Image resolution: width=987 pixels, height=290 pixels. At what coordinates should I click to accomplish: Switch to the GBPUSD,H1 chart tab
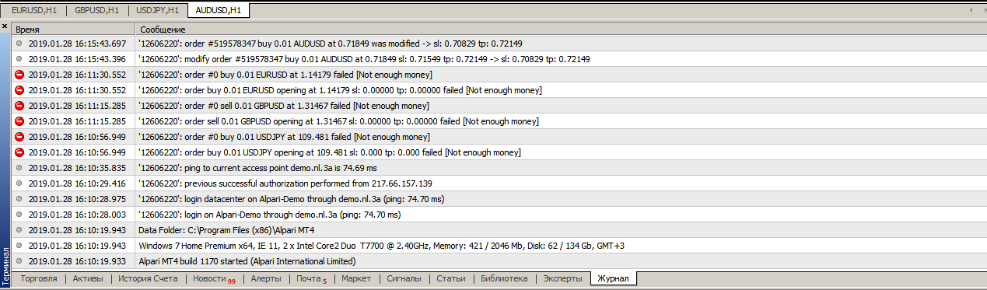pos(97,10)
